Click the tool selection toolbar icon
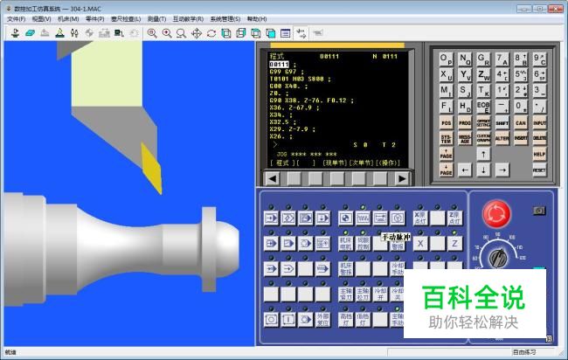The width and height of the screenshot is (568, 360). click(74, 33)
